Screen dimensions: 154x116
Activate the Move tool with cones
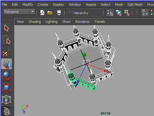click(x=6, y=64)
